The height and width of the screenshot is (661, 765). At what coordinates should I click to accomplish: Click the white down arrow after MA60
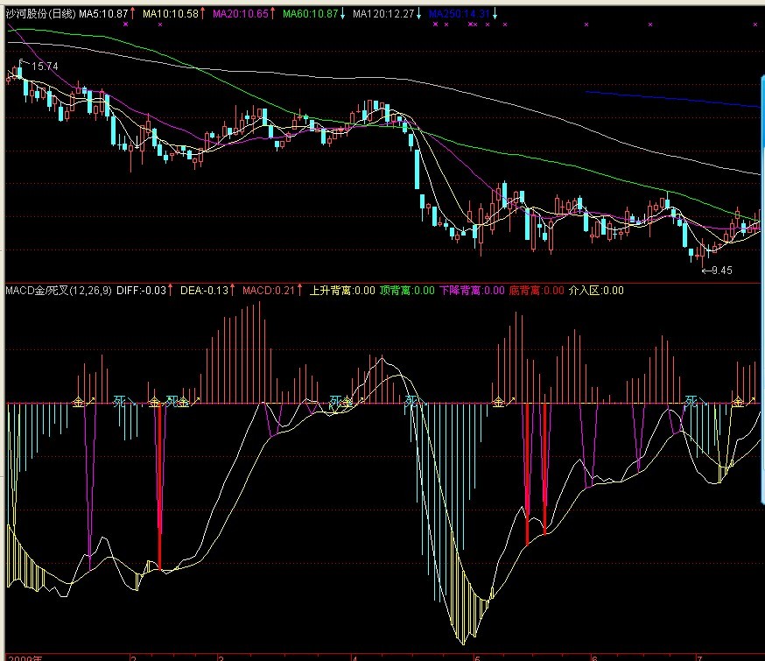(x=342, y=15)
